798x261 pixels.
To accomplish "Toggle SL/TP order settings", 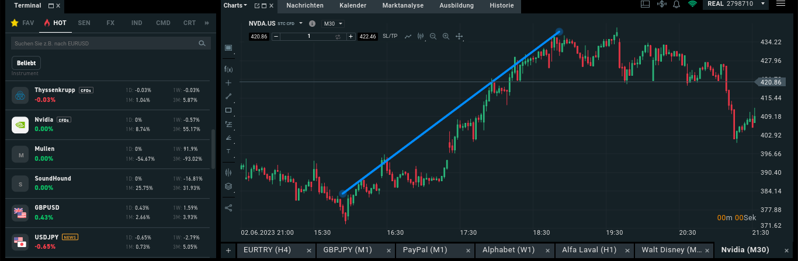I will pyautogui.click(x=390, y=36).
